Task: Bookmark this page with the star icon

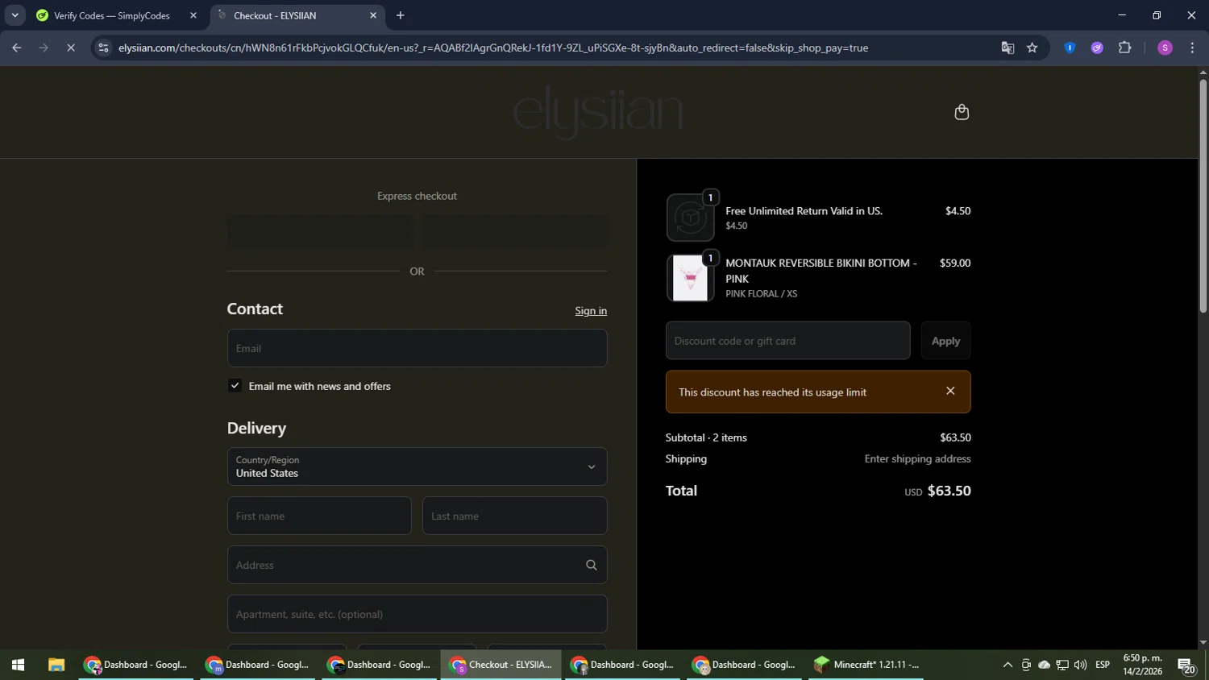Action: pyautogui.click(x=1032, y=48)
